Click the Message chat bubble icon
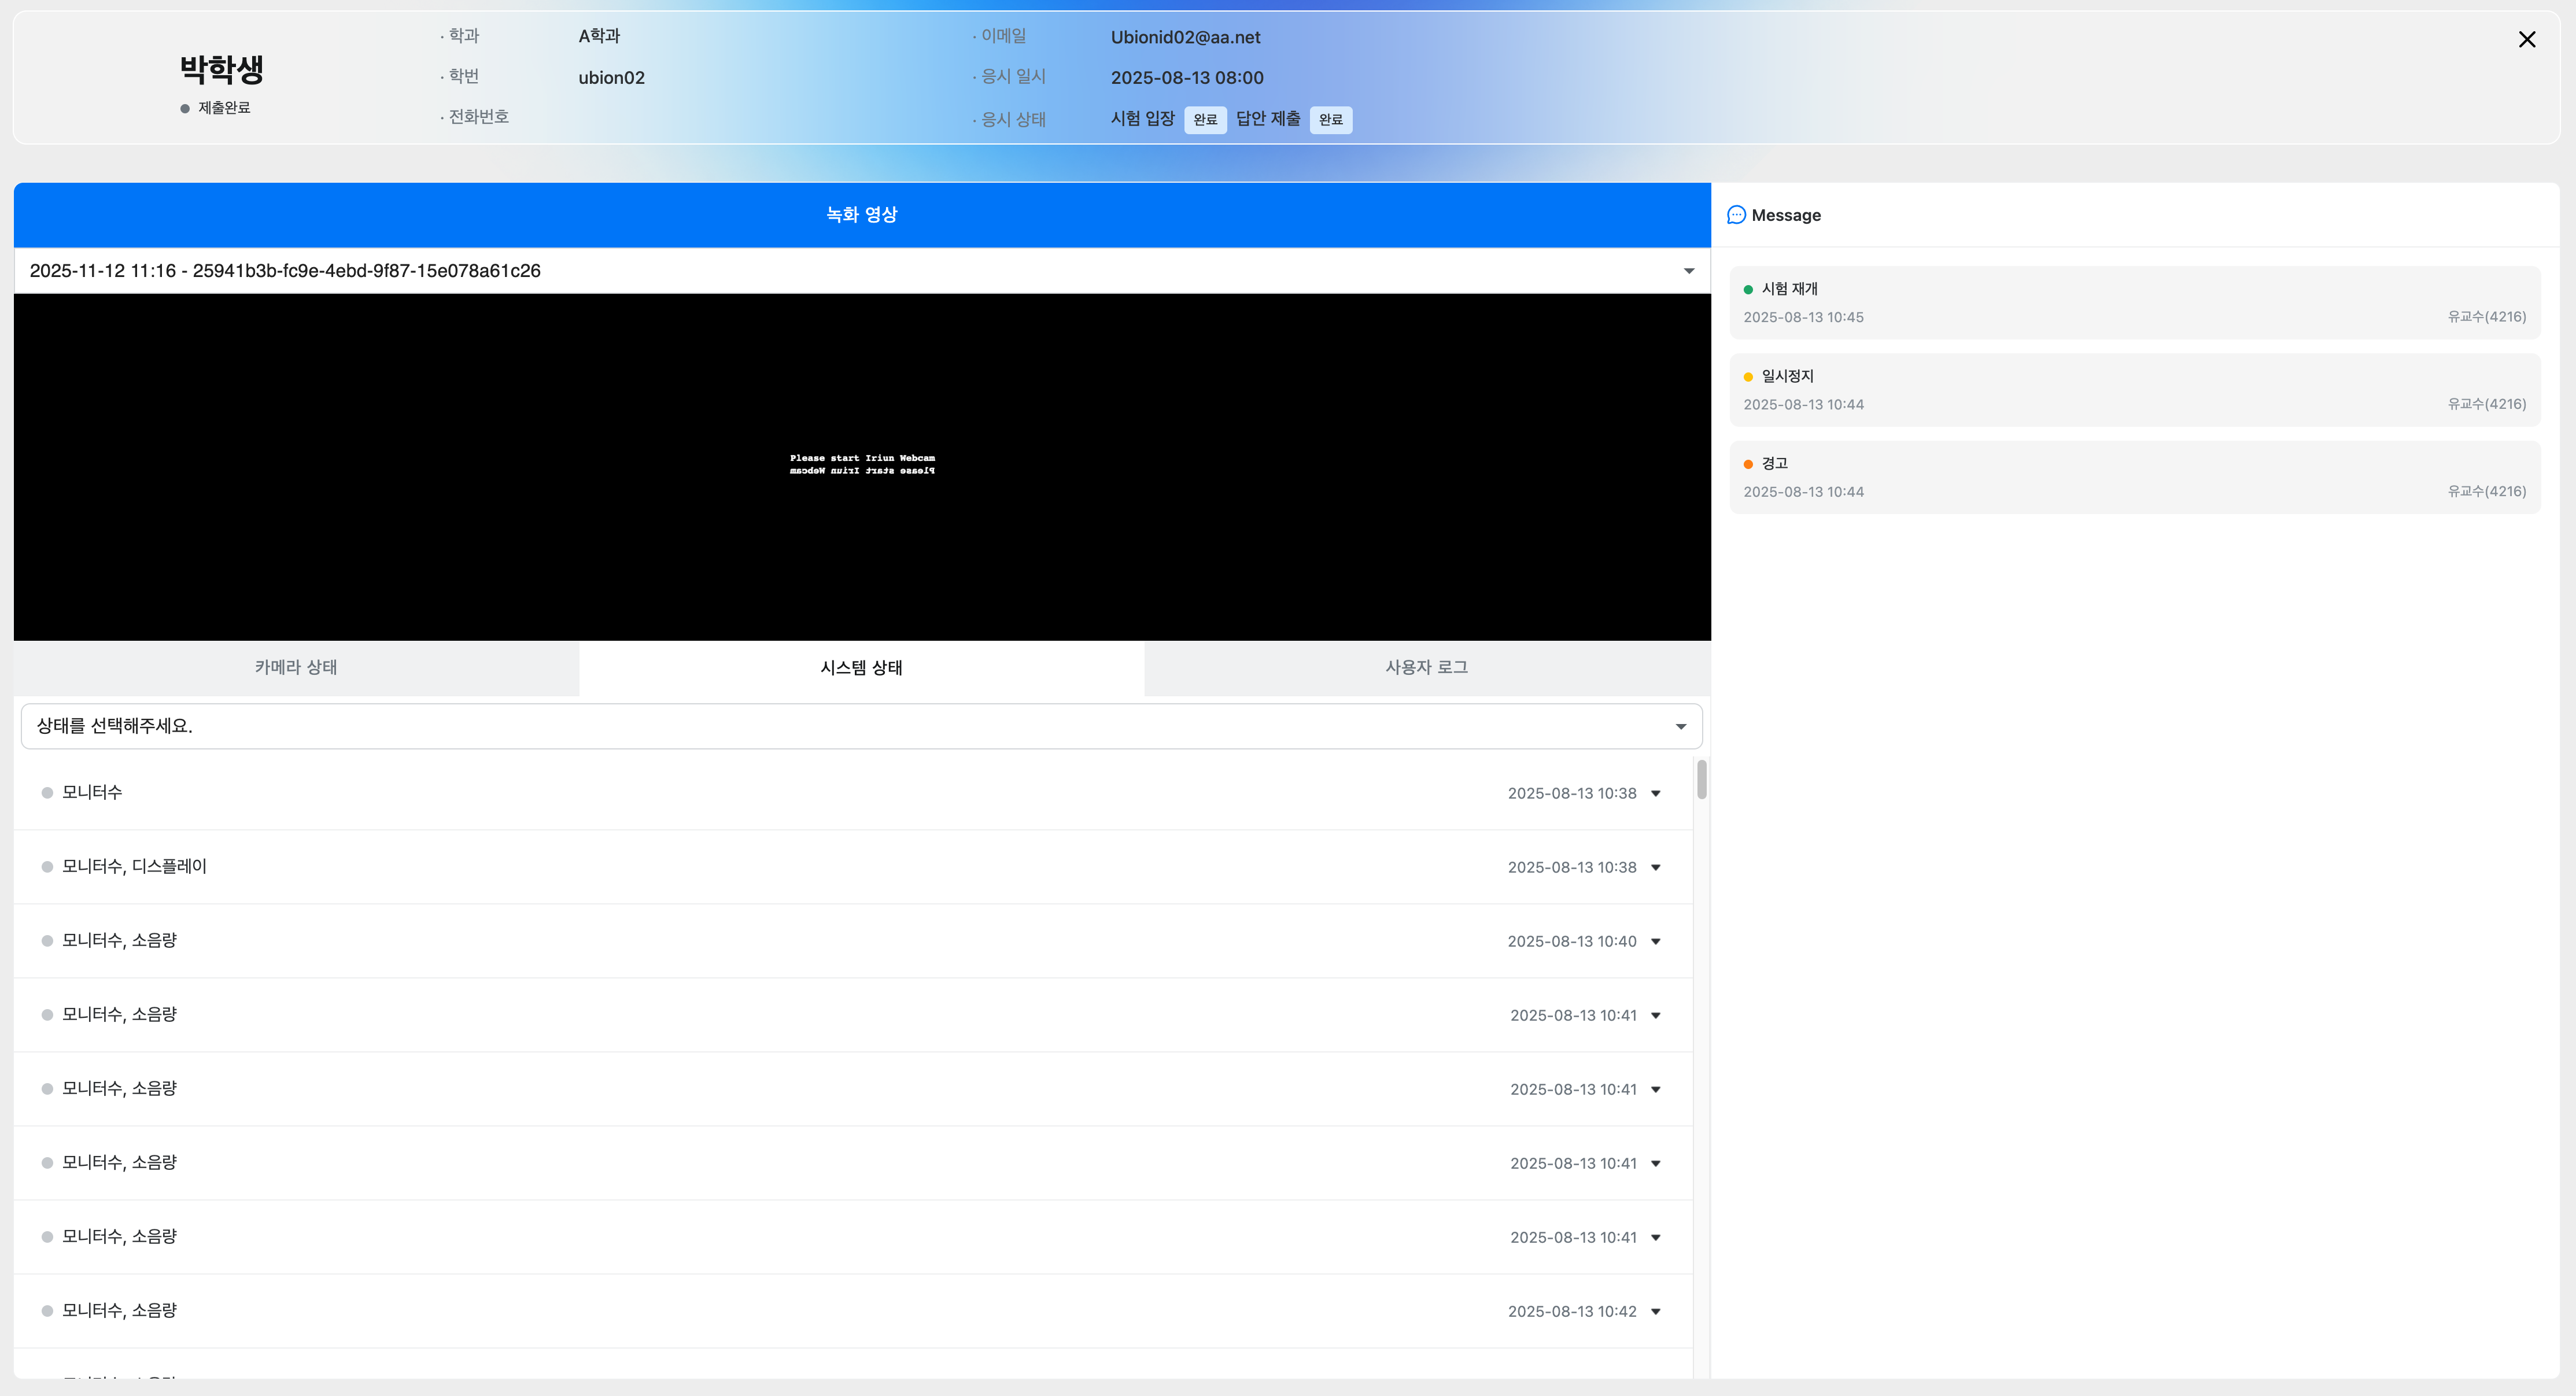2576x1396 pixels. 1736,215
